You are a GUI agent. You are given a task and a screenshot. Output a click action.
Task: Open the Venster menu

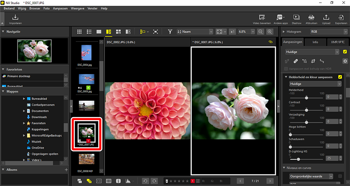pyautogui.click(x=93, y=9)
